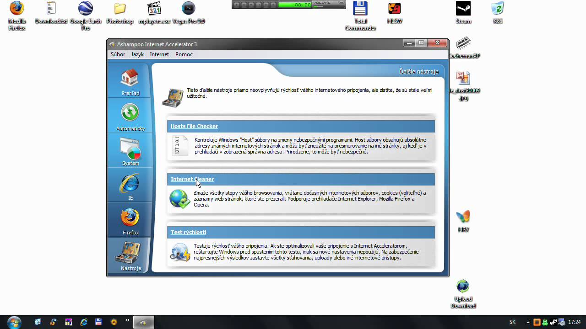Screen dimensions: 586x329
Task: Open the Jazyk menu
Action: (x=137, y=54)
